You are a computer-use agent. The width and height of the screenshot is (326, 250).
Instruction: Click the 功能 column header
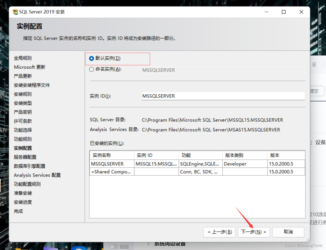201,155
